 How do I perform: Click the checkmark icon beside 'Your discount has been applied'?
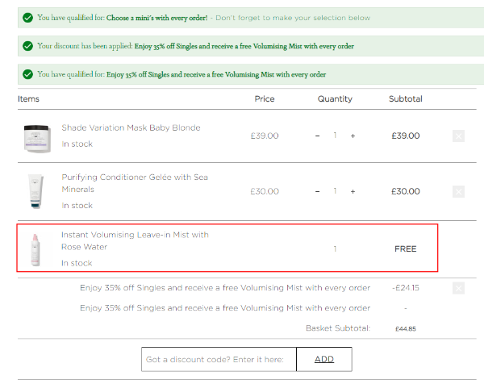28,46
